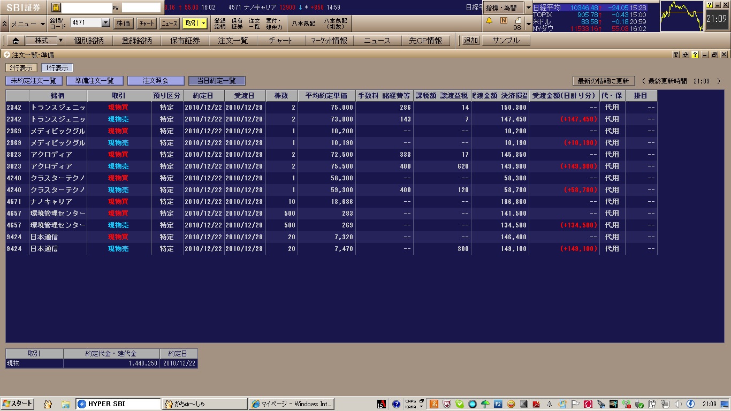This screenshot has width=731, height=411.
Task: Click the orange N news icon
Action: tap(504, 20)
